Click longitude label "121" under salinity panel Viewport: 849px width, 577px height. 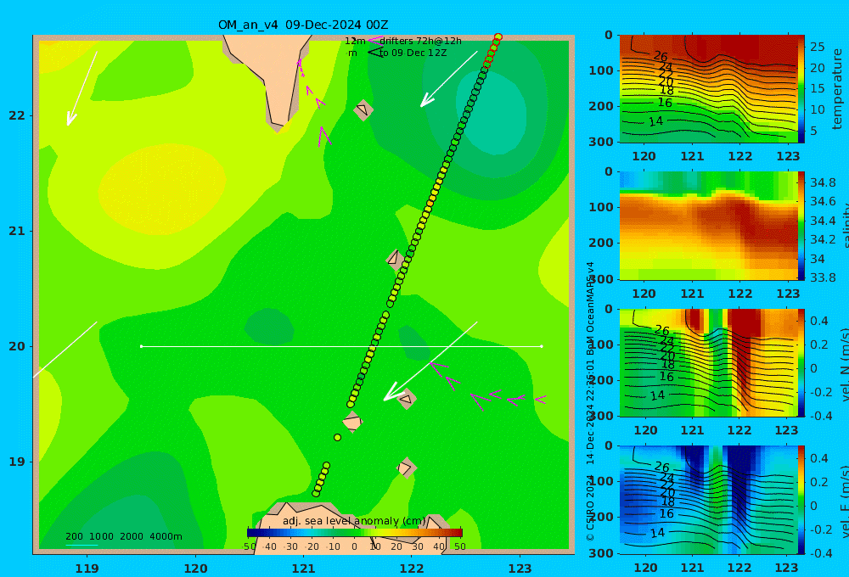(x=693, y=294)
